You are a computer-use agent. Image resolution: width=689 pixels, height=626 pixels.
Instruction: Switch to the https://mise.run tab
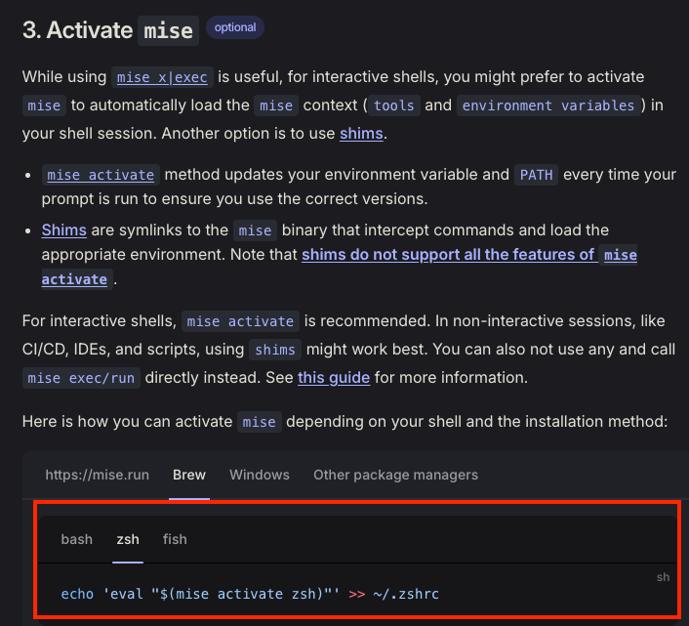coord(98,475)
